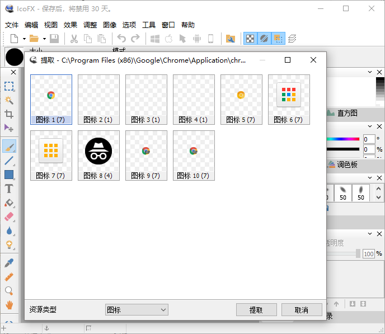Select the Text tool
Image resolution: width=385 pixels, height=334 pixels.
coord(9,189)
